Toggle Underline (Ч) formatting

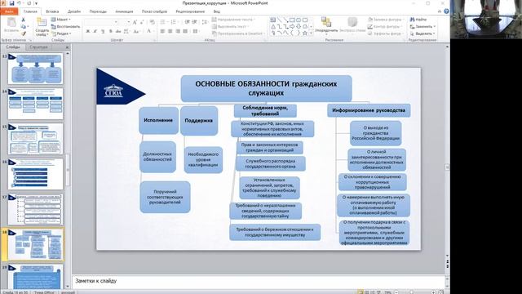tap(103, 31)
